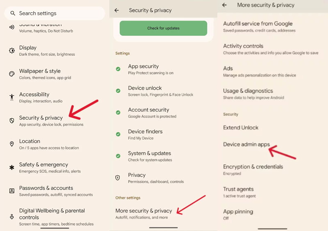Image resolution: width=328 pixels, height=231 pixels.
Task: Go back from Security & privacy screen
Action: click(x=117, y=10)
